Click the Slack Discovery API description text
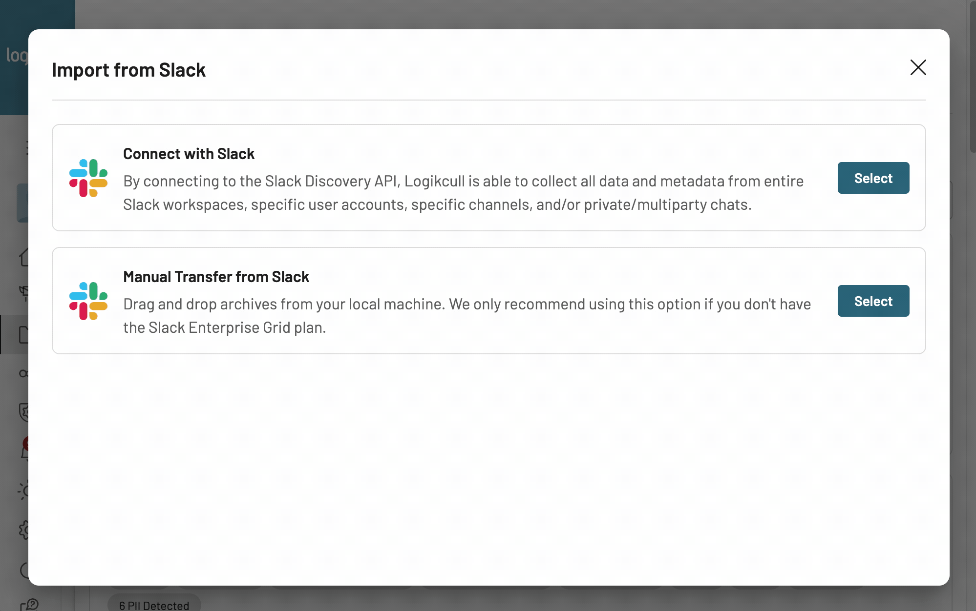This screenshot has height=611, width=976. tap(463, 193)
